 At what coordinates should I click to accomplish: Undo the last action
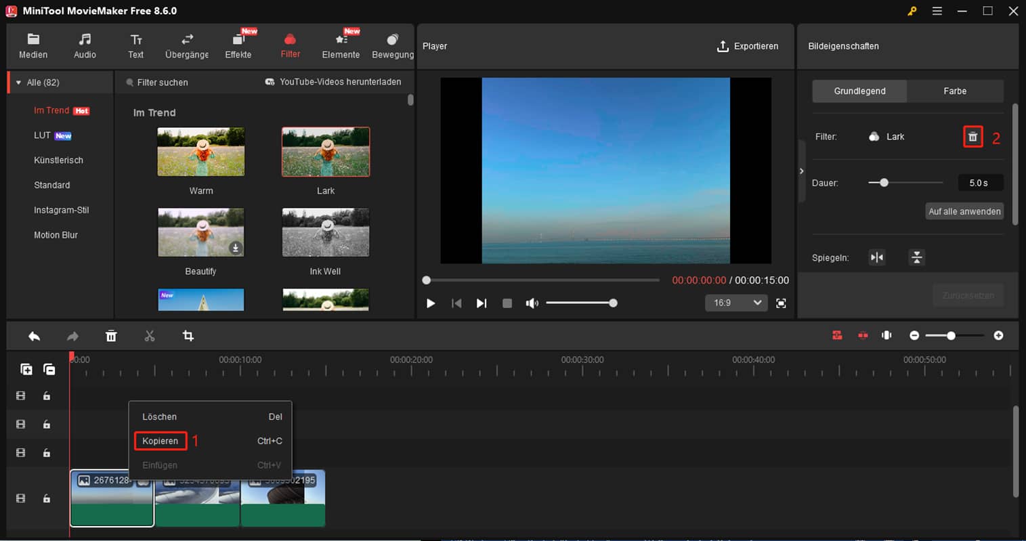pyautogui.click(x=34, y=335)
